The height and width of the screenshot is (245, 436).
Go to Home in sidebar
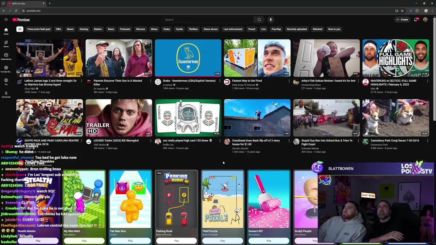tap(6, 31)
